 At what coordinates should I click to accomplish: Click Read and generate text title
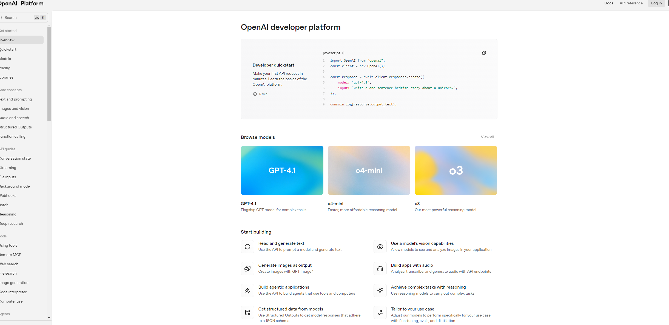[281, 243]
